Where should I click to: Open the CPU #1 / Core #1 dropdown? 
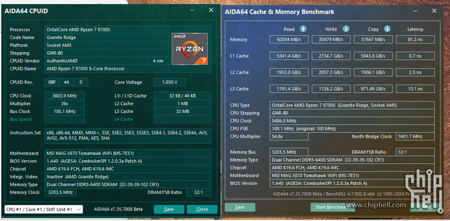pos(44,209)
